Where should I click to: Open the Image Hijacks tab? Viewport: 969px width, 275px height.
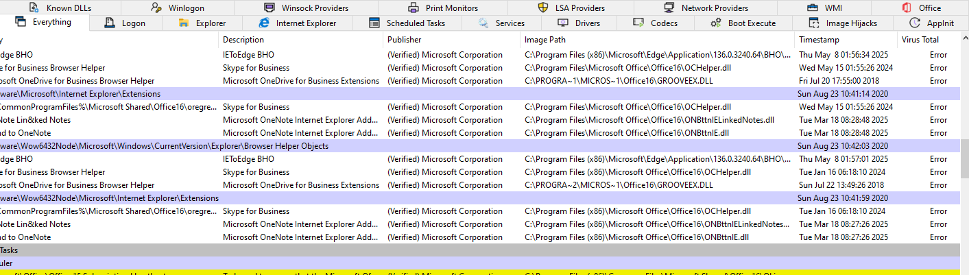tap(843, 23)
